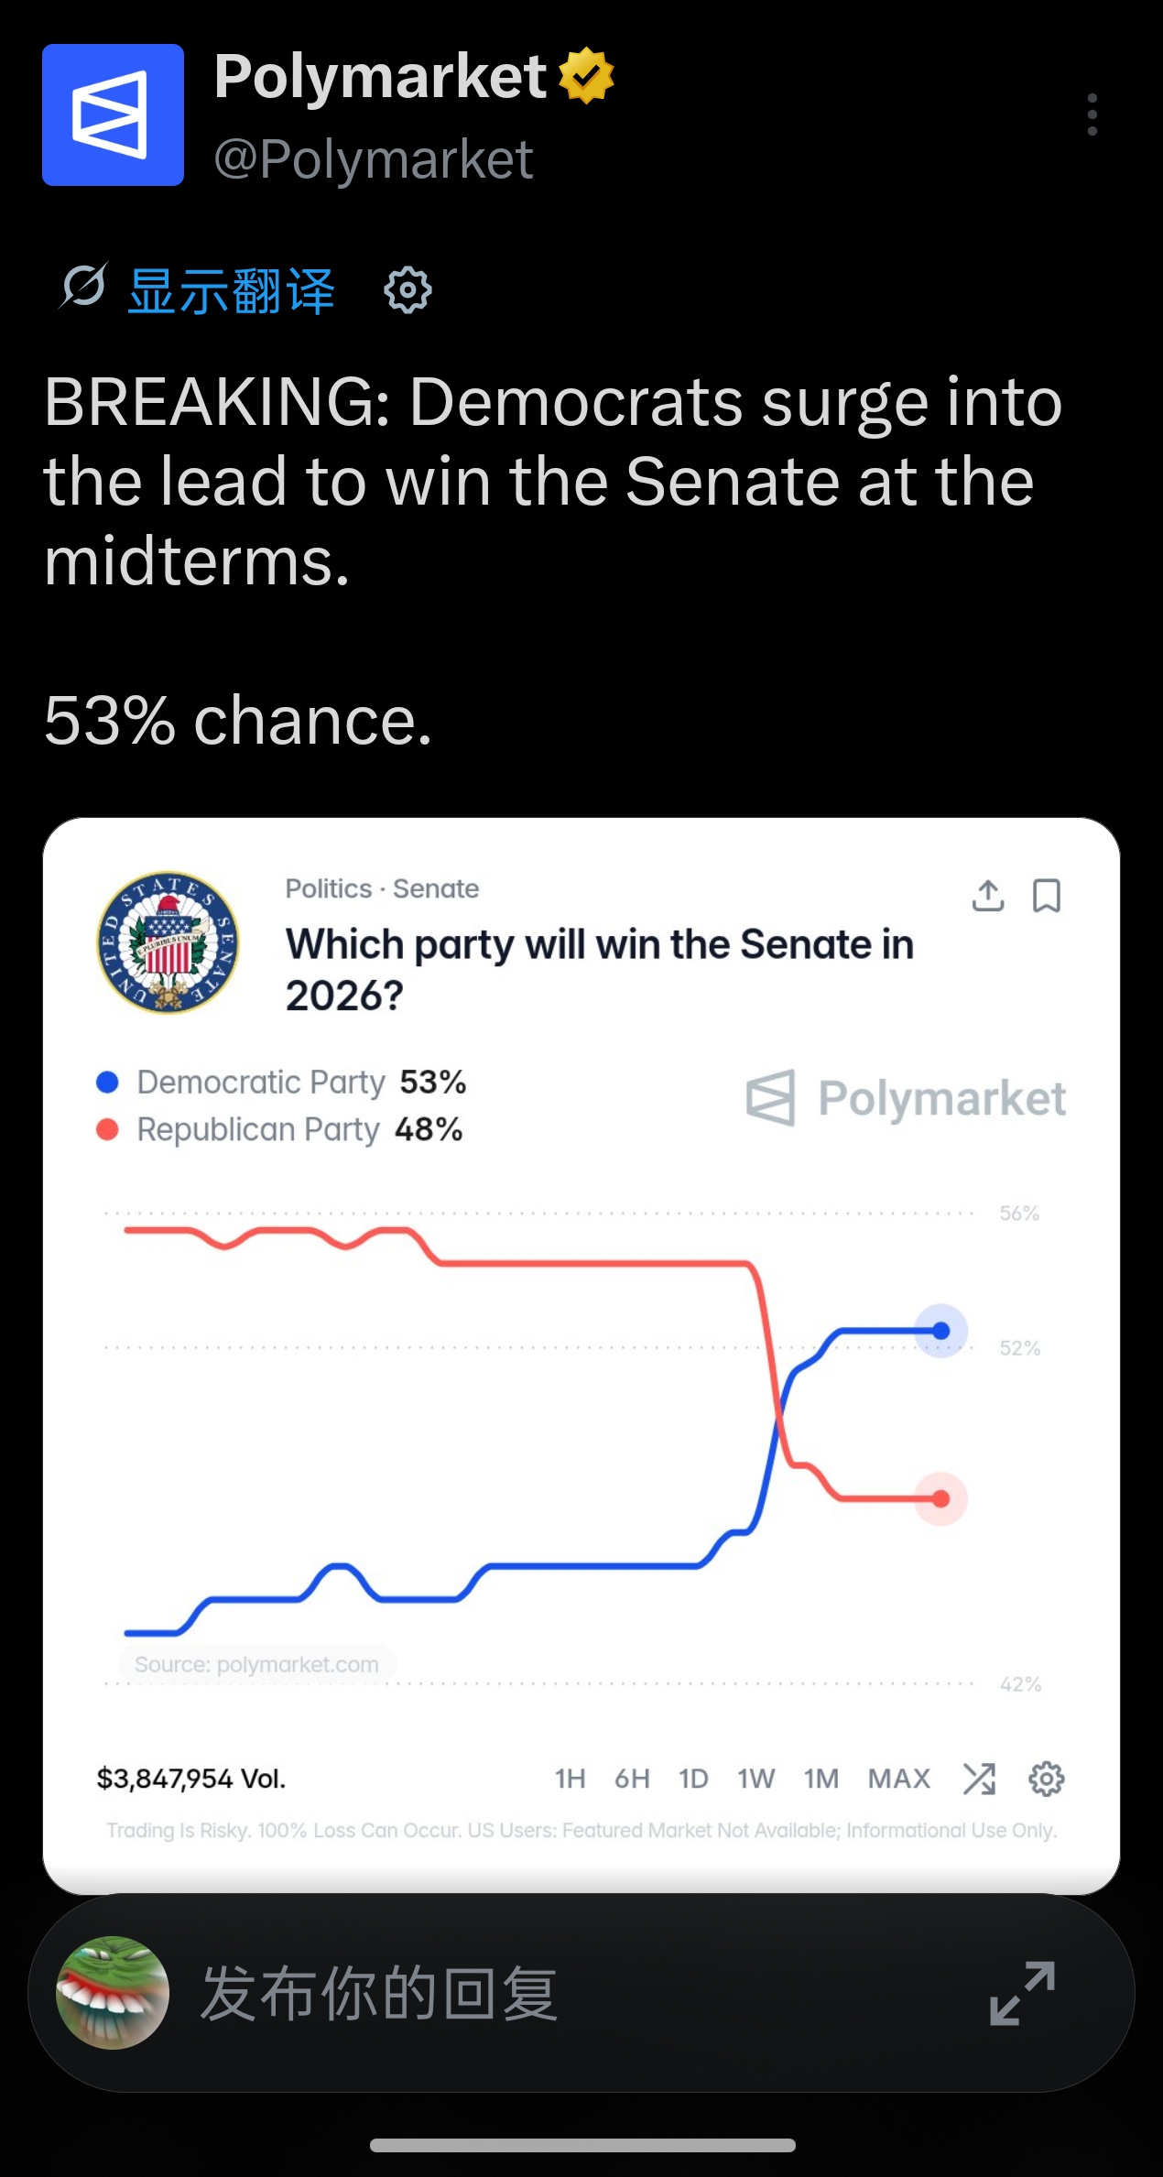Open chart settings gear icon
Image resolution: width=1163 pixels, height=2177 pixels.
tap(1047, 1779)
